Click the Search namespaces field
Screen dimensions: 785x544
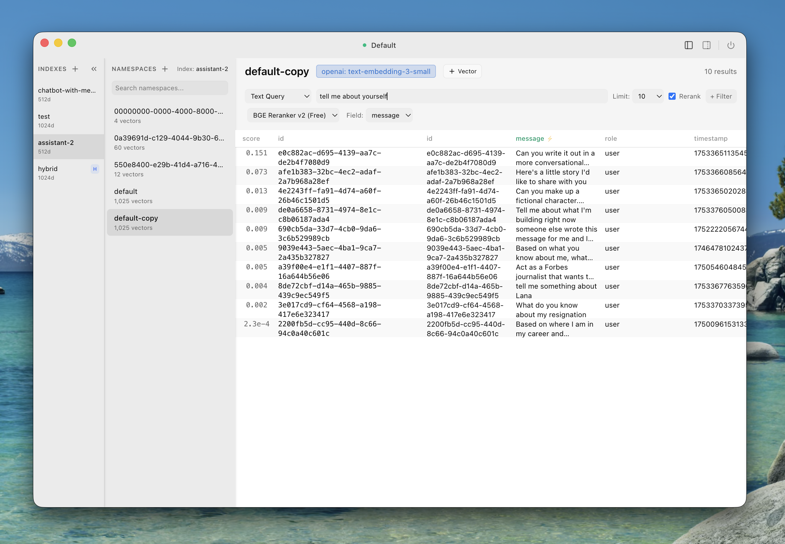coord(169,88)
